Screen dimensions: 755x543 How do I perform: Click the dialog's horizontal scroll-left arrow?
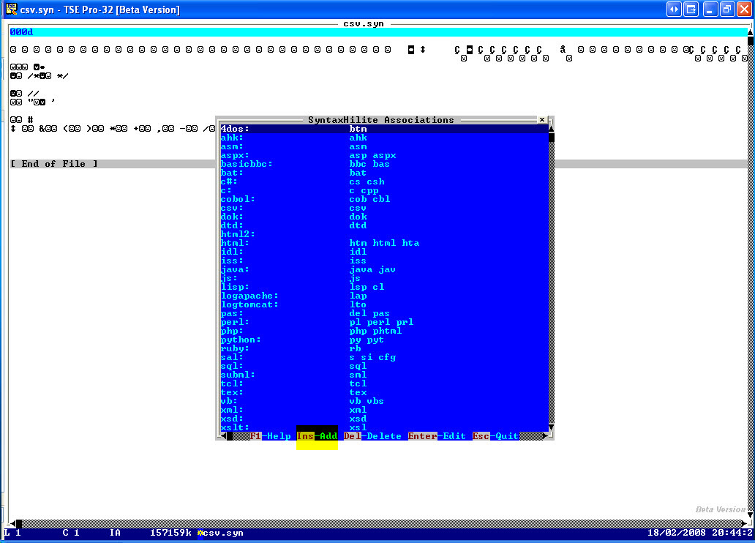(x=223, y=436)
